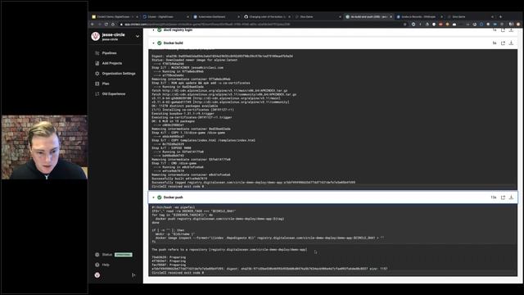Screen dimensions: 524x295
Task: Reload the page
Action: click(x=106, y=25)
